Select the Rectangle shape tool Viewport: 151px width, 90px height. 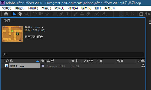(x=55, y=14)
